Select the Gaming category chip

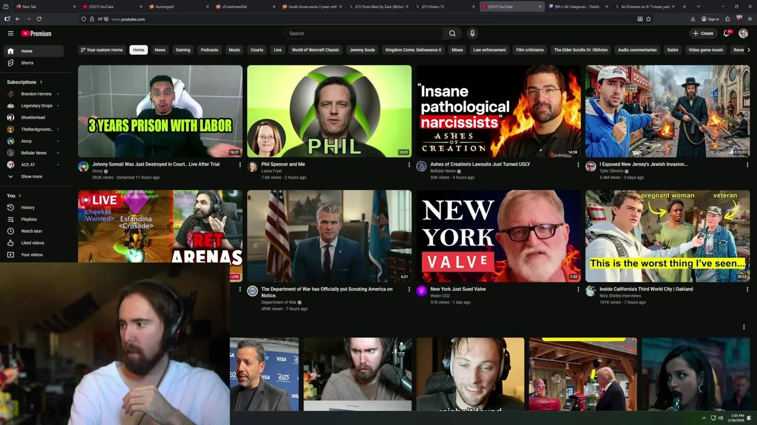(183, 50)
